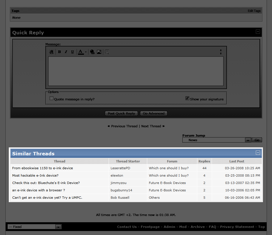This screenshot has width=272, height=235.
Task: Click last post date 03-25-2008 08:15 PM
Action: pos(243,175)
